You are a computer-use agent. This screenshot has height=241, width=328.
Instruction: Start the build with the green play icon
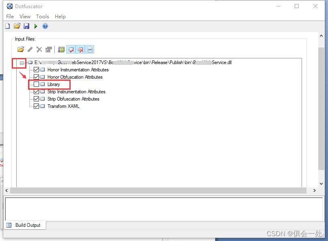pyautogui.click(x=36, y=26)
